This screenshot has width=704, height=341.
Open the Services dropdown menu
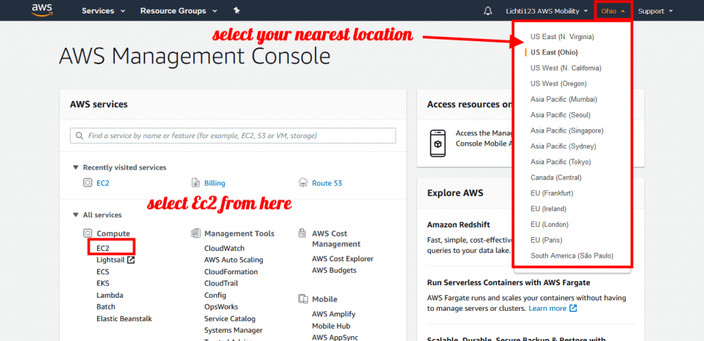103,11
